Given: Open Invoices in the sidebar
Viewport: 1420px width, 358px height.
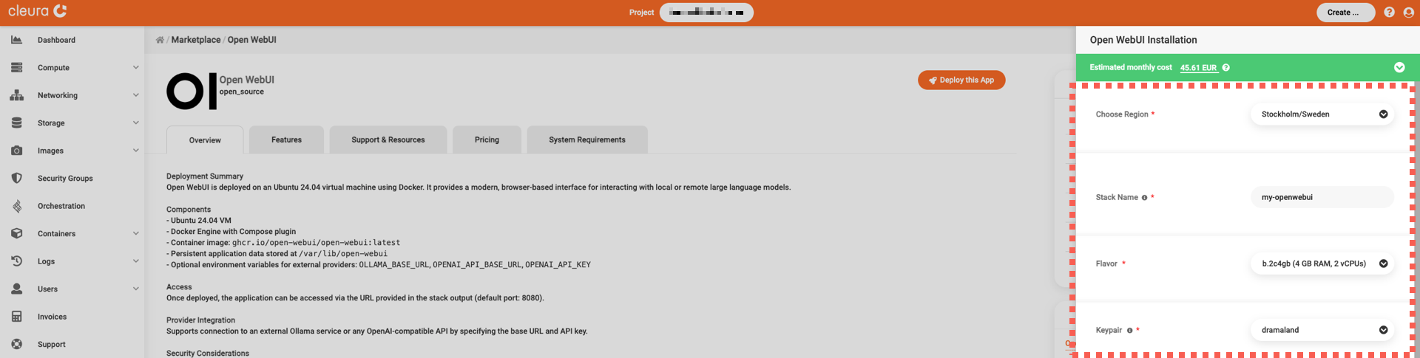Looking at the screenshot, I should click(52, 317).
